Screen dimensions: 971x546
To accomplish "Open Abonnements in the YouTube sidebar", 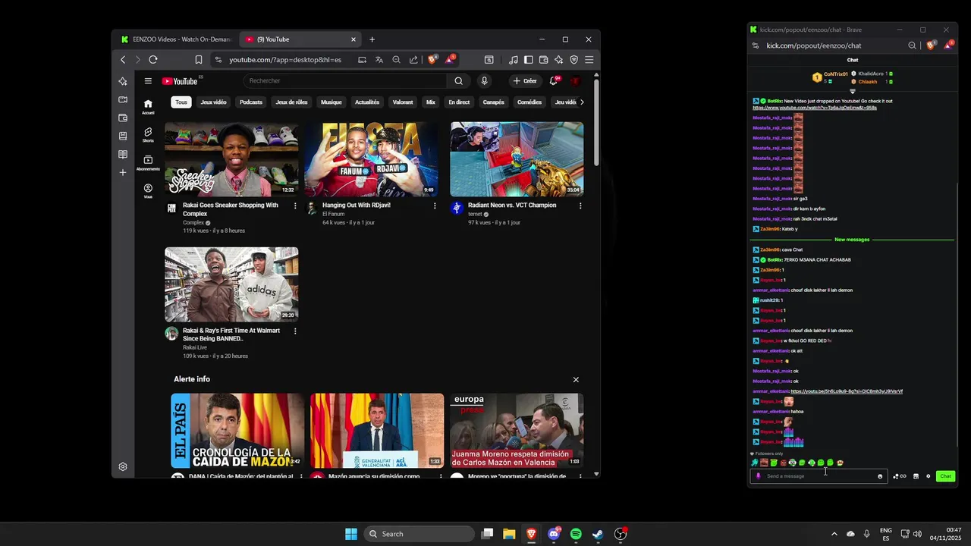I will click(148, 162).
